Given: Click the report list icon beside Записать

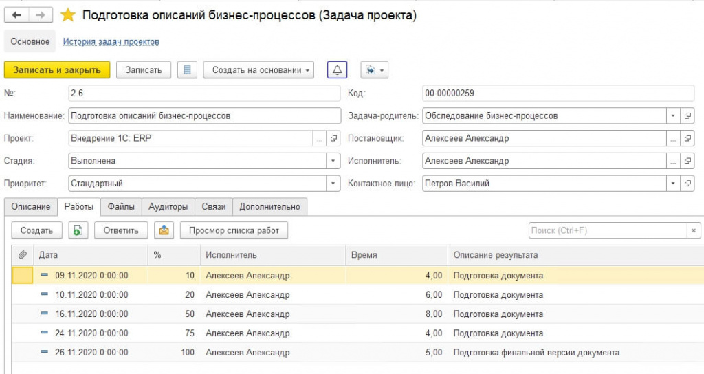Looking at the screenshot, I should pos(187,69).
